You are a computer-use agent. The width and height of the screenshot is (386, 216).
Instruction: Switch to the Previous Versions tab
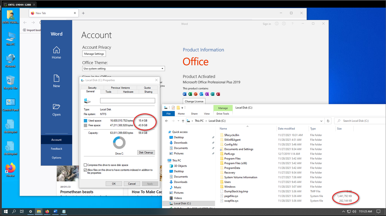coord(120,88)
